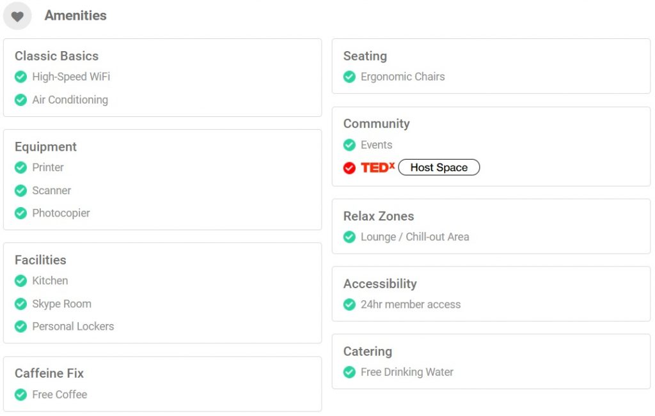Click the TEDx logo
Image resolution: width=655 pixels, height=416 pixels.
[x=377, y=167]
